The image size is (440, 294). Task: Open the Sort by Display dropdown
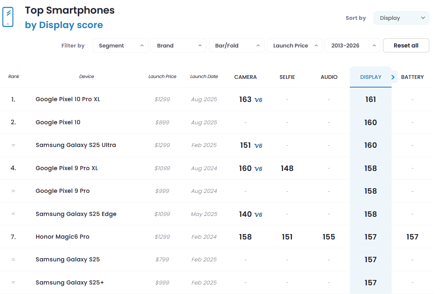(401, 18)
